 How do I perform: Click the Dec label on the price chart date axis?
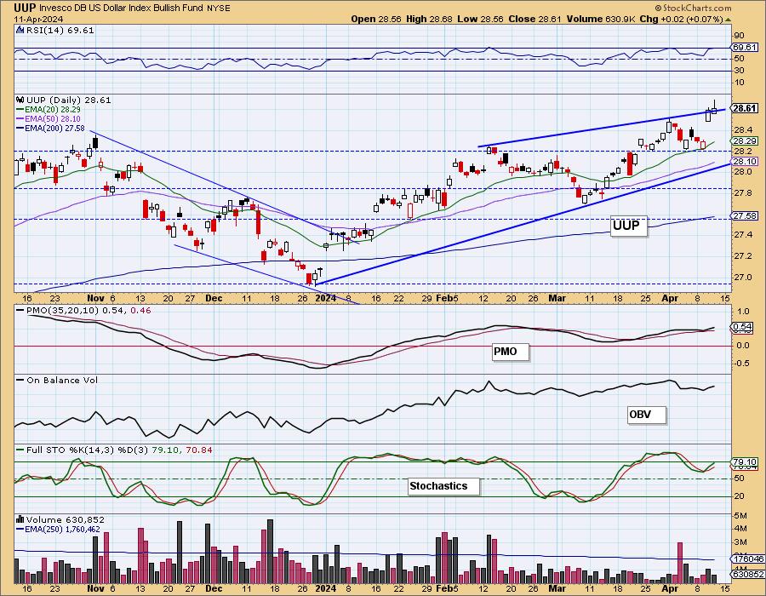coord(214,298)
